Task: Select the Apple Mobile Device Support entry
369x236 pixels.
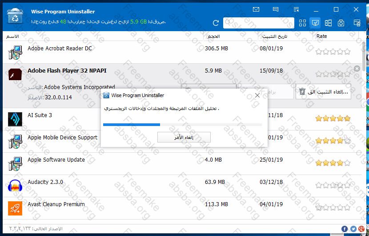Action: pos(62,138)
